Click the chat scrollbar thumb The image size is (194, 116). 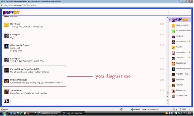(x=167, y=93)
